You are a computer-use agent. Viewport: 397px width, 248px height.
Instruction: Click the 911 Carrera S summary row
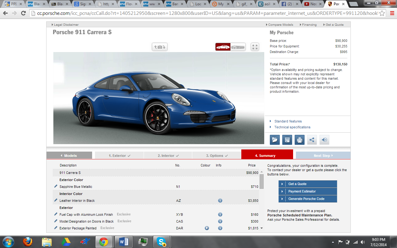(156, 173)
